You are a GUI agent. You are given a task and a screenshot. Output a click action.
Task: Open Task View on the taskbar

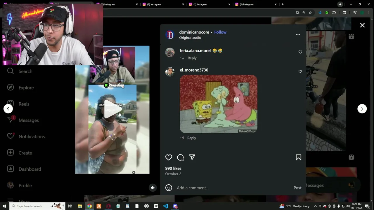click(x=70, y=206)
